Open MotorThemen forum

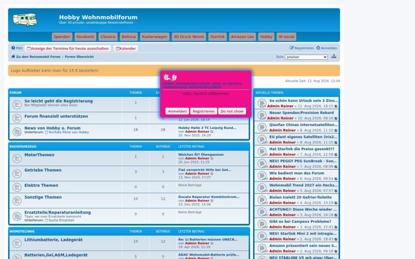(x=39, y=155)
